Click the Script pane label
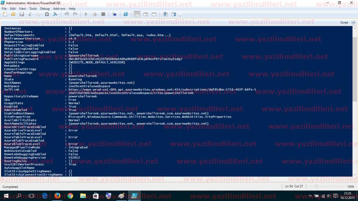The width and height of the screenshot is (358, 201). click(x=344, y=23)
